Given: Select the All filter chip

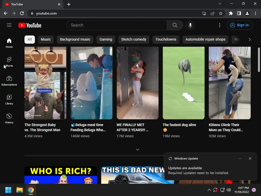Looking at the screenshot, I should 30,40.
